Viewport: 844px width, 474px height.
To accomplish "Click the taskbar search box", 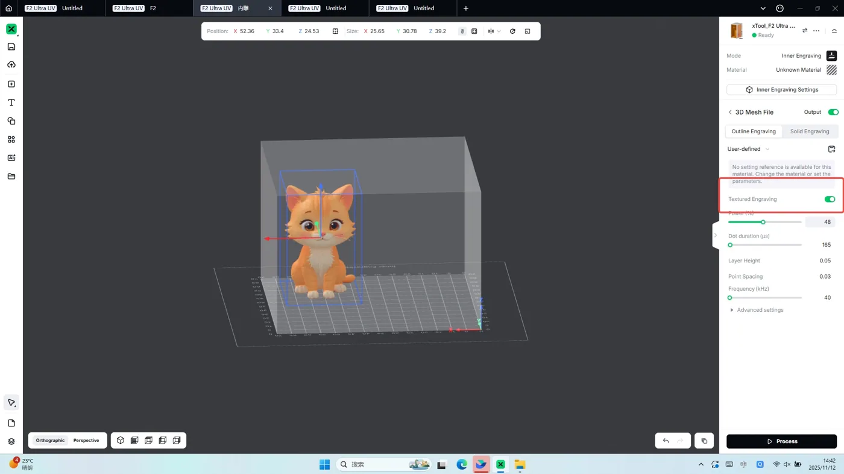I will pos(384,464).
